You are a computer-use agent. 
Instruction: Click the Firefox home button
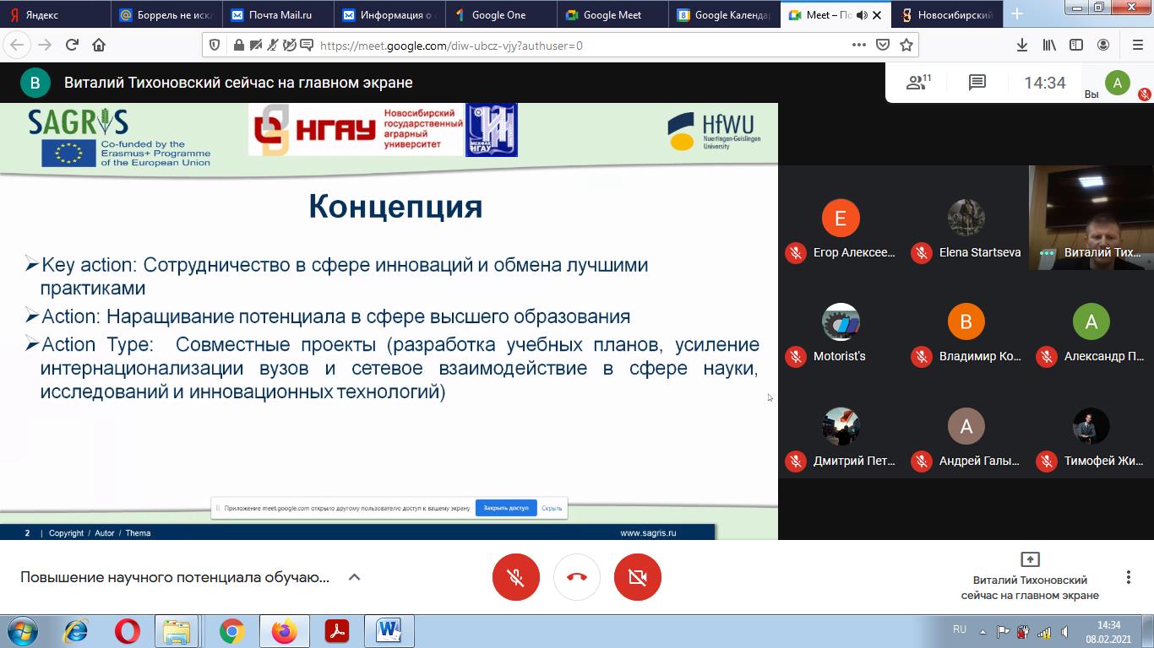coord(99,46)
